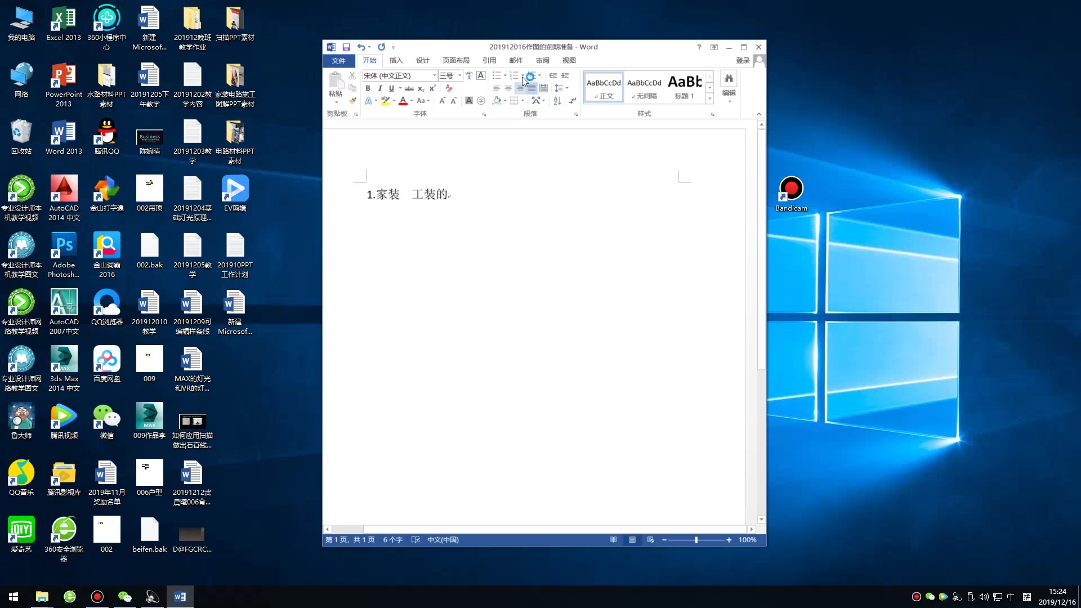Clear all formatting with the eraser icon

click(x=449, y=88)
